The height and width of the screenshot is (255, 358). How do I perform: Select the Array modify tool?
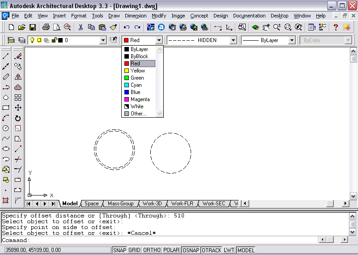[18, 98]
